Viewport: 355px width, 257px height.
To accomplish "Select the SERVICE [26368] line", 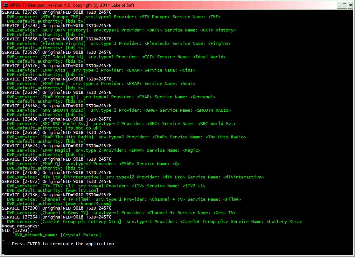I will click(x=57, y=106).
